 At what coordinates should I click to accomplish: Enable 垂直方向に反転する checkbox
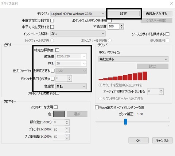pos(52,21)
